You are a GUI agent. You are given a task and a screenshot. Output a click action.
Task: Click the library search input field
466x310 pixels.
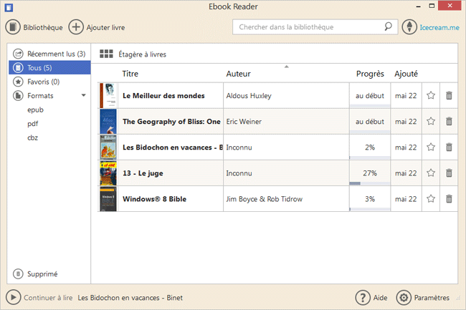(308, 27)
